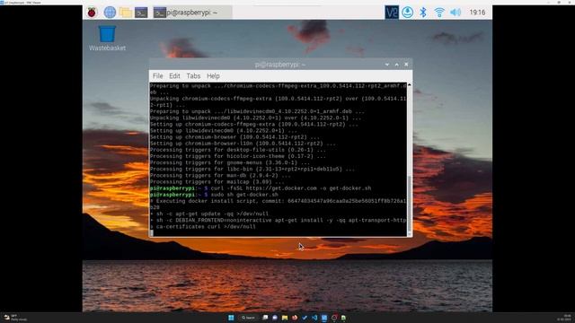The image size is (575, 323).
Task: Open Firefox from the Windows taskbar
Action: tap(295, 318)
